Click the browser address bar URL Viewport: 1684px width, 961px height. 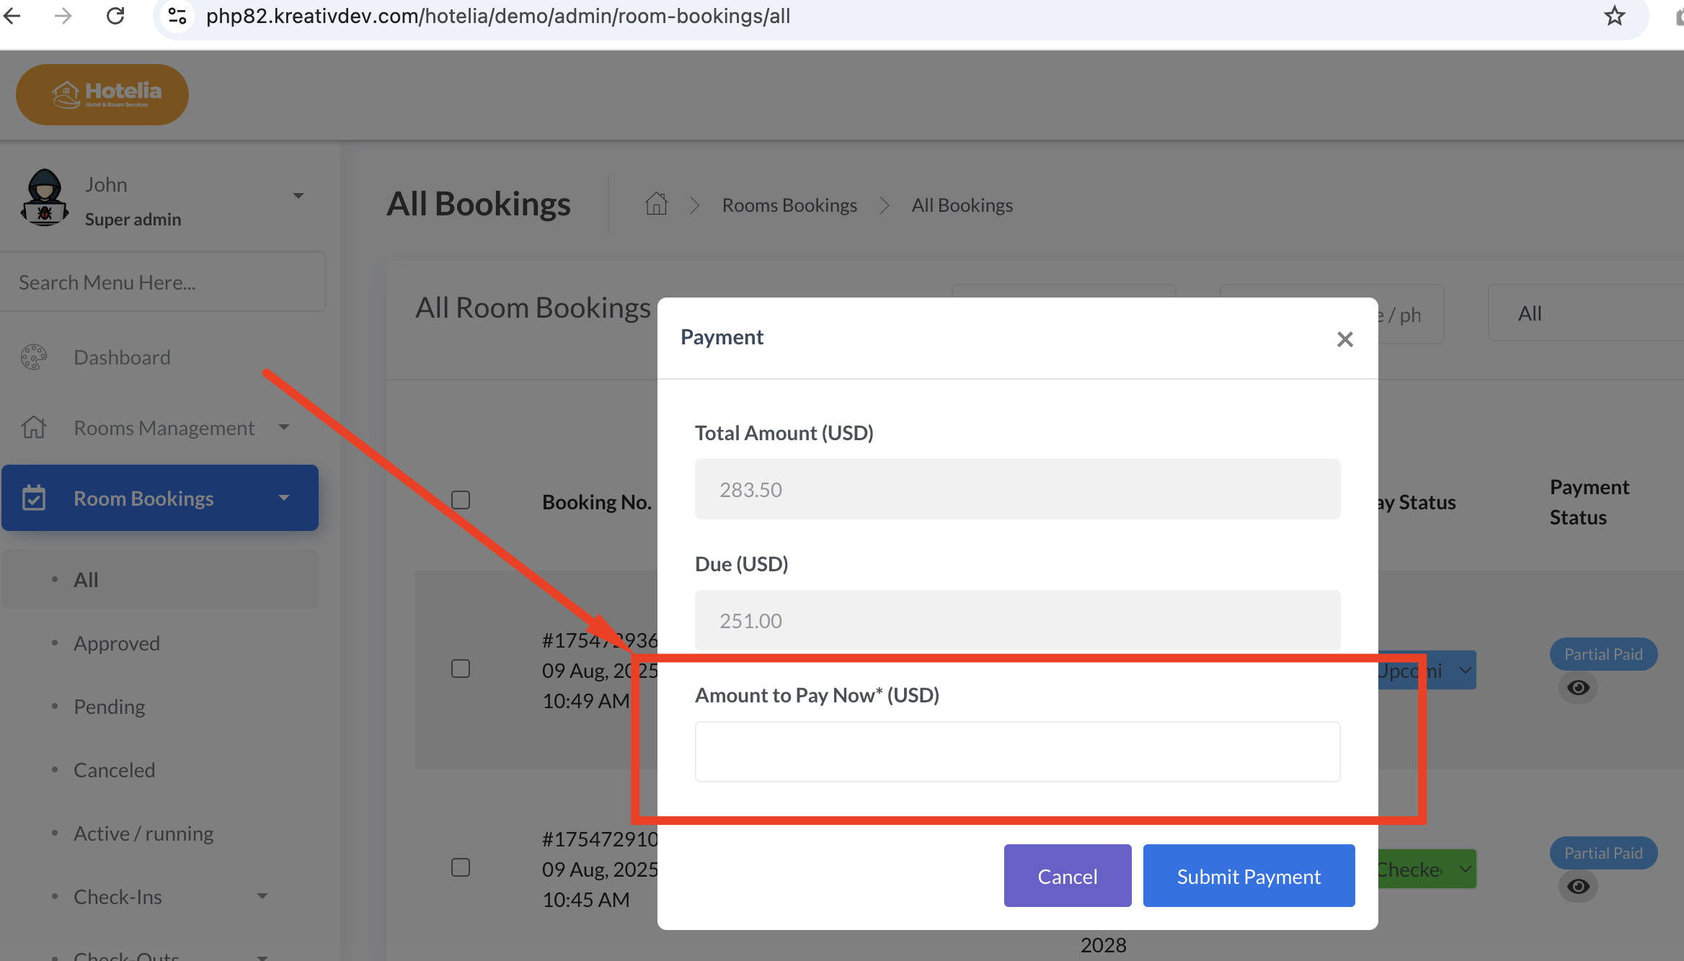pos(498,16)
